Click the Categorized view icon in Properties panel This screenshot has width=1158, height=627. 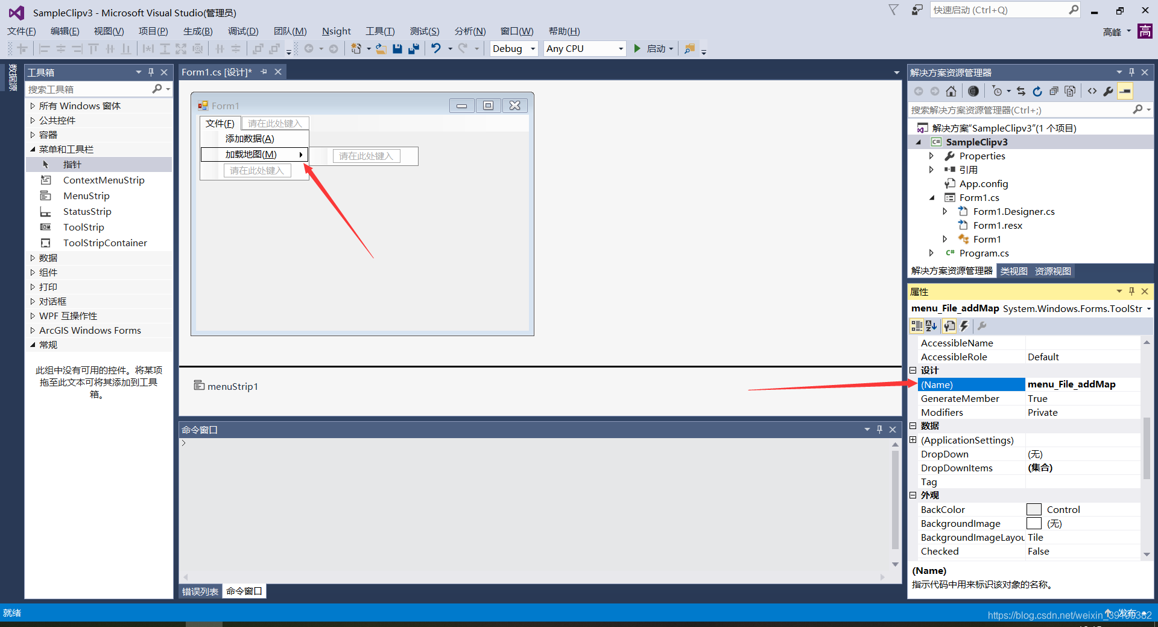(x=917, y=326)
